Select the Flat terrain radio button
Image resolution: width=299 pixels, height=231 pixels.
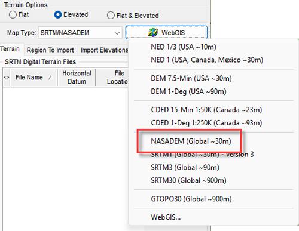(x=13, y=15)
